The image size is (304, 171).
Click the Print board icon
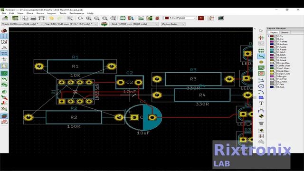[x=34, y=18]
